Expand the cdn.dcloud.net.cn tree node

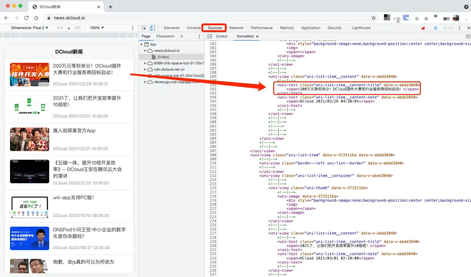tap(145, 69)
